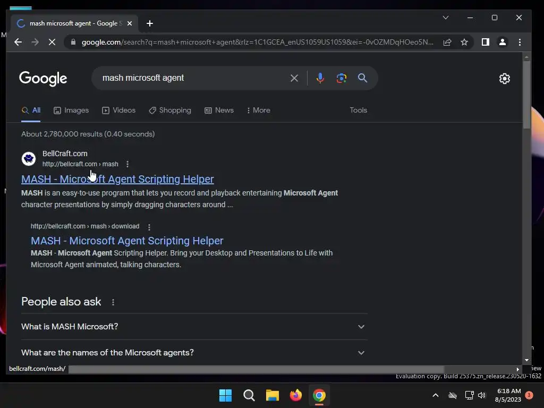The image size is (544, 408).
Task: Open the Windows Start menu
Action: [225, 395]
